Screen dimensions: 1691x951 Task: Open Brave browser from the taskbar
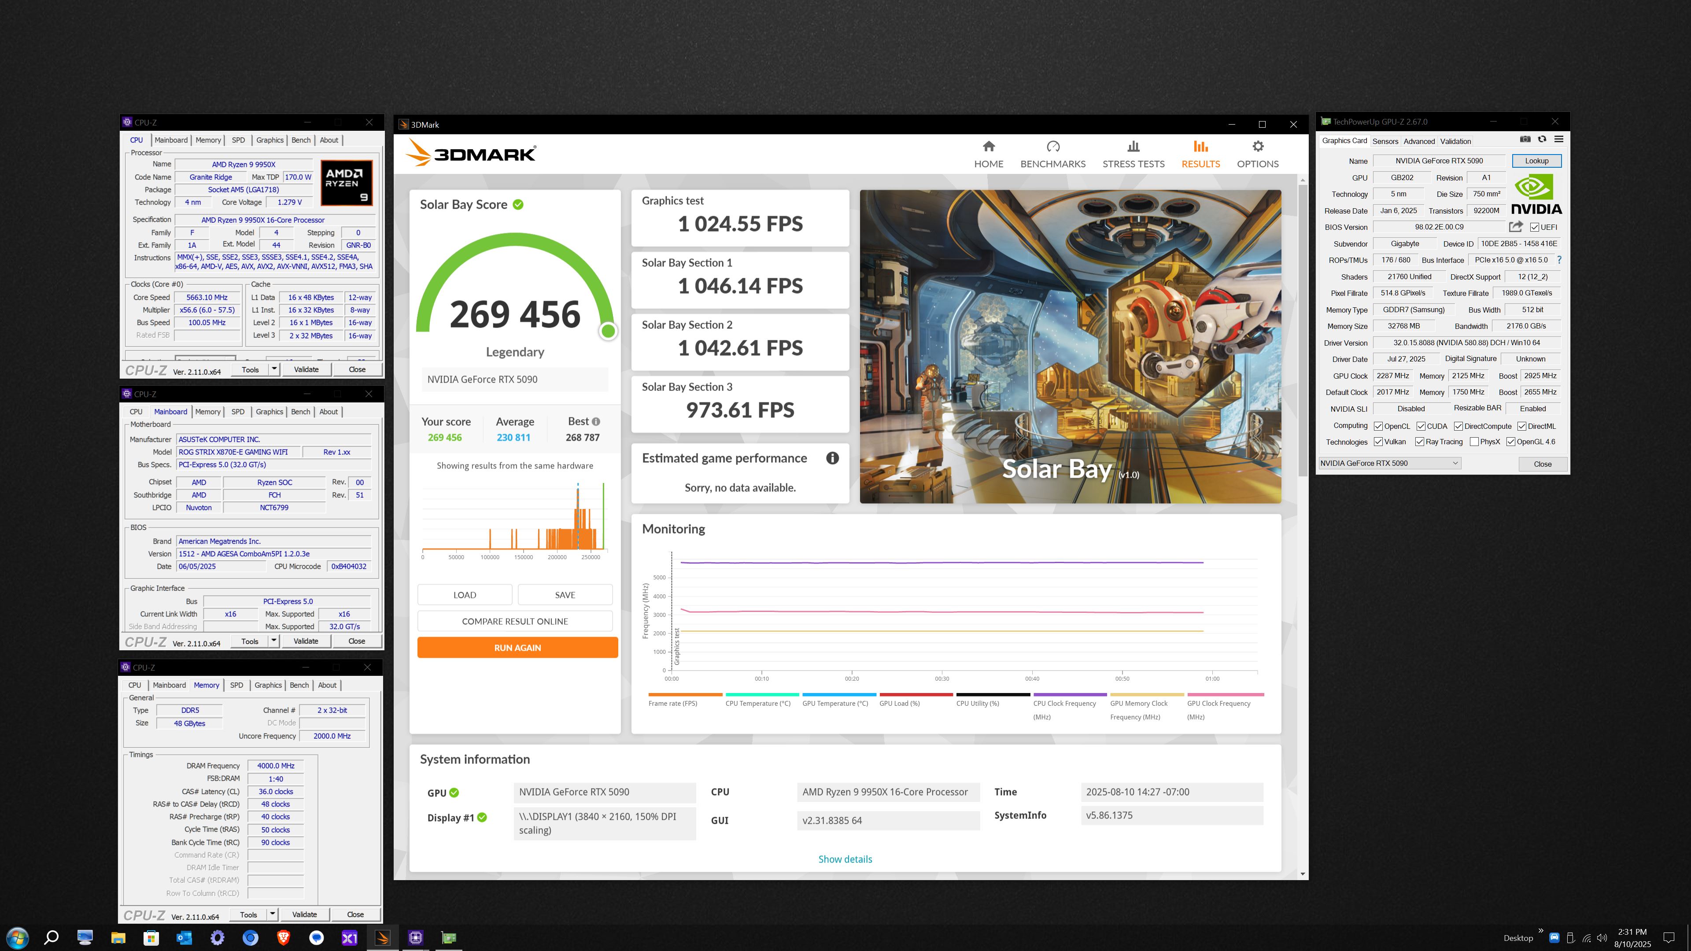pos(284,937)
